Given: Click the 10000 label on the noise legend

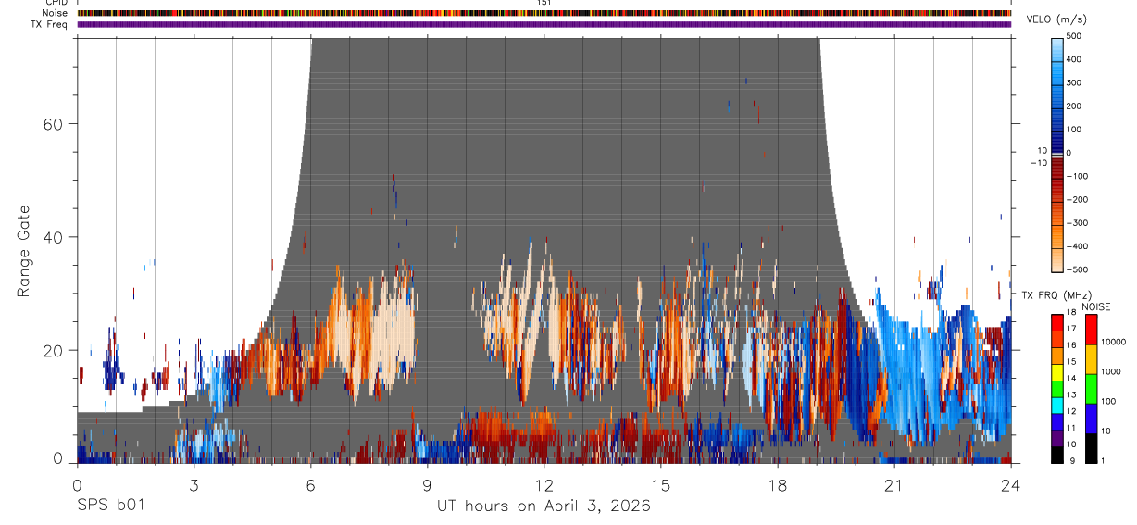Looking at the screenshot, I should pyautogui.click(x=1115, y=342).
